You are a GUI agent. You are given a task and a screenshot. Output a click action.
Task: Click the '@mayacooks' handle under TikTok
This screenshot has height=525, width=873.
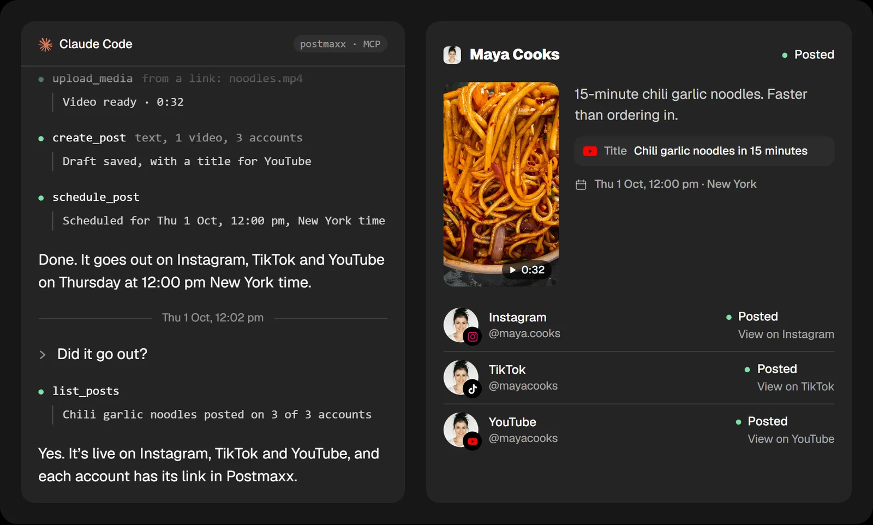(x=523, y=386)
